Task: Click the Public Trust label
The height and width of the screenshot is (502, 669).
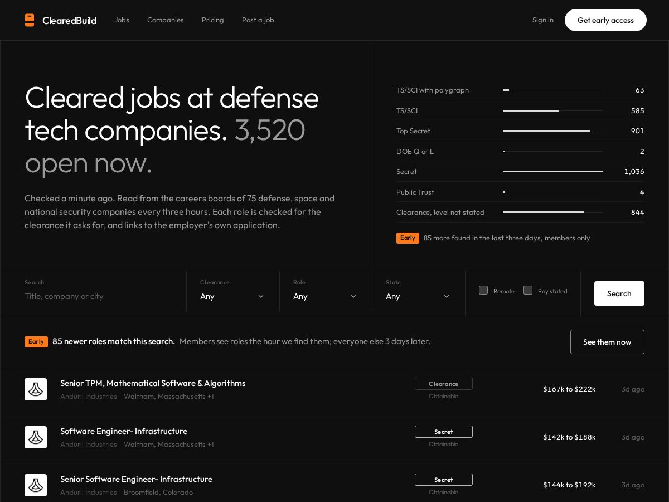Action: tap(415, 192)
